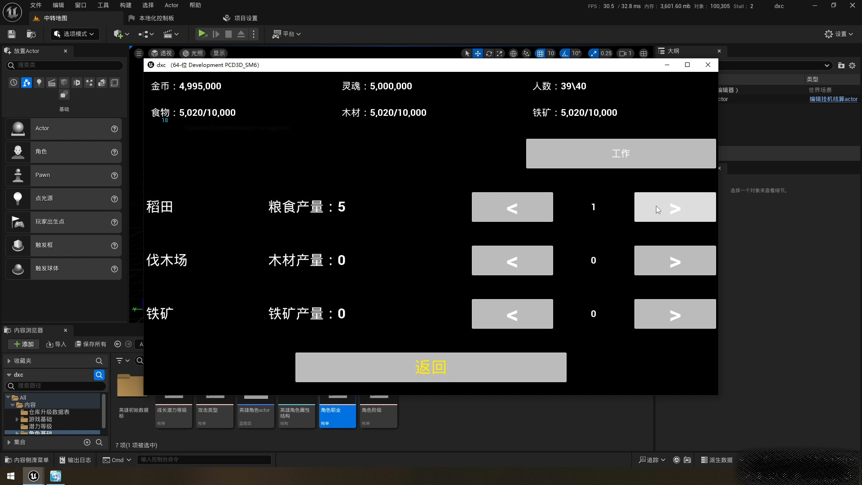Image resolution: width=862 pixels, height=485 pixels.
Task: Open the 大纲 outliner panel
Action: click(x=674, y=51)
